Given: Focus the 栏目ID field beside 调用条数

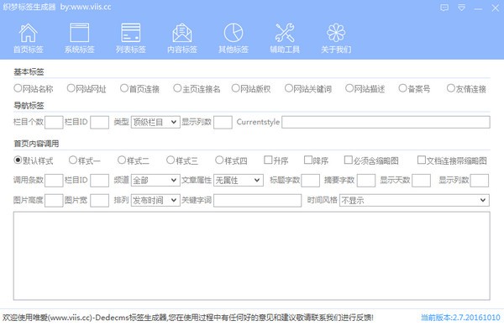Looking at the screenshot, I should [x=99, y=181].
